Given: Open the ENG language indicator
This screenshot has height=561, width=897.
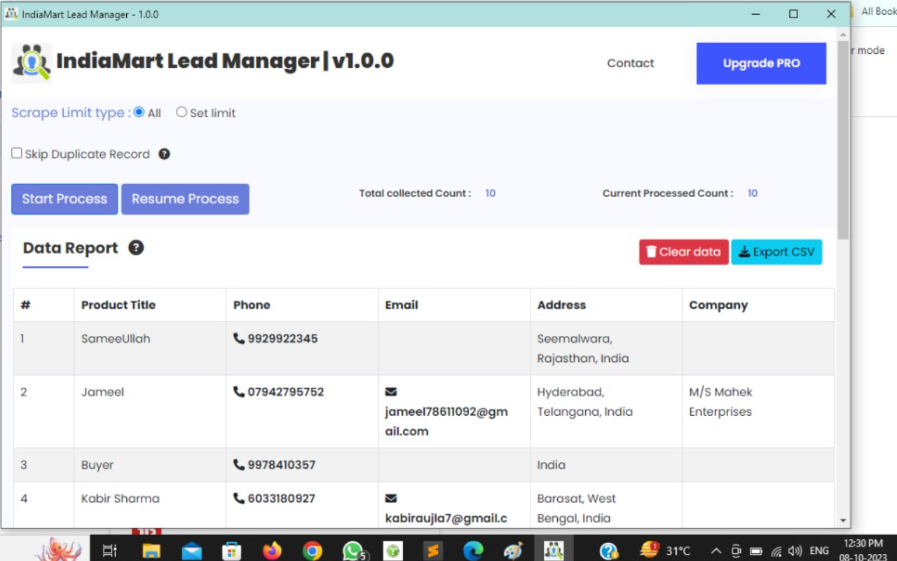Looking at the screenshot, I should point(819,551).
